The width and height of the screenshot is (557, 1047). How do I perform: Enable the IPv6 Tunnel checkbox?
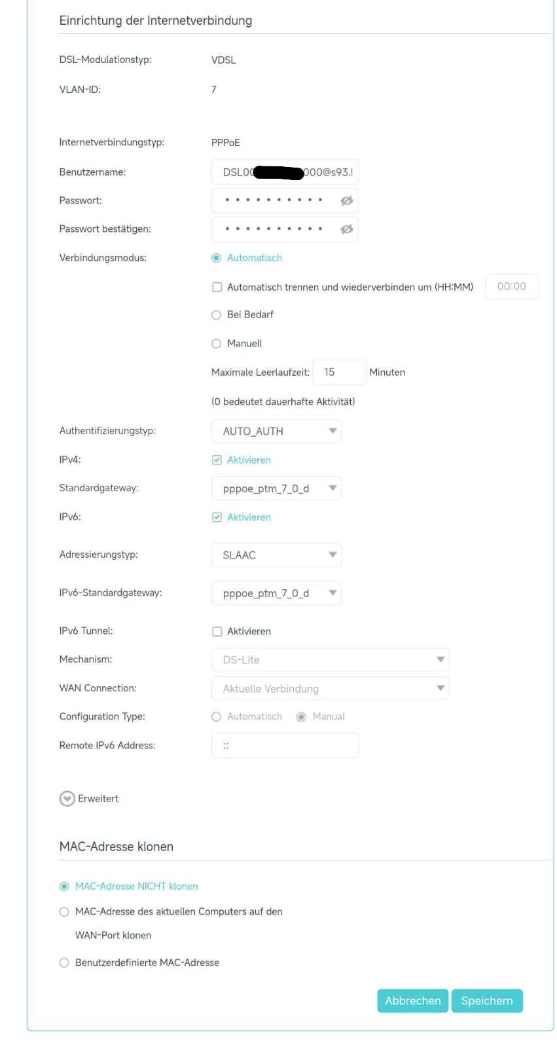point(217,632)
